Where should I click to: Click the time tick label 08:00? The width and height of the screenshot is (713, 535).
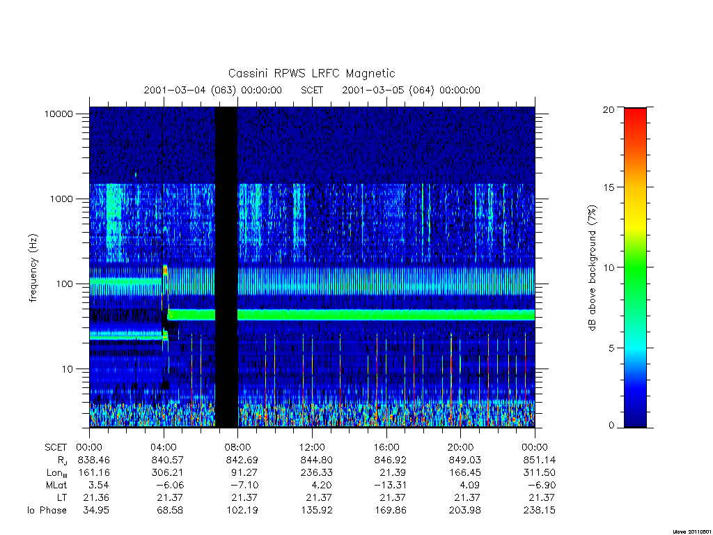[238, 447]
